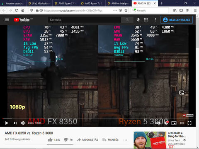Click the video title AMD FX 8350 vs. Ryzen 5 3600
This screenshot has height=149, width=199.
pos(29,133)
